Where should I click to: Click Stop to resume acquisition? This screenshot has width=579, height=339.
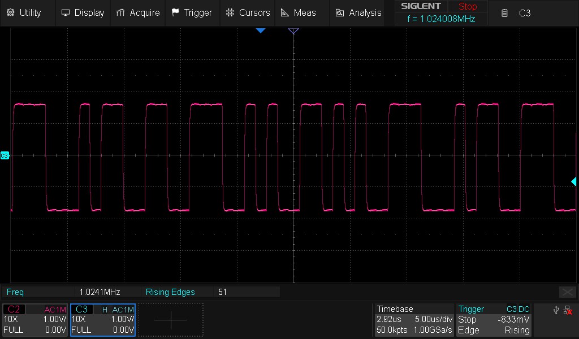pyautogui.click(x=468, y=6)
